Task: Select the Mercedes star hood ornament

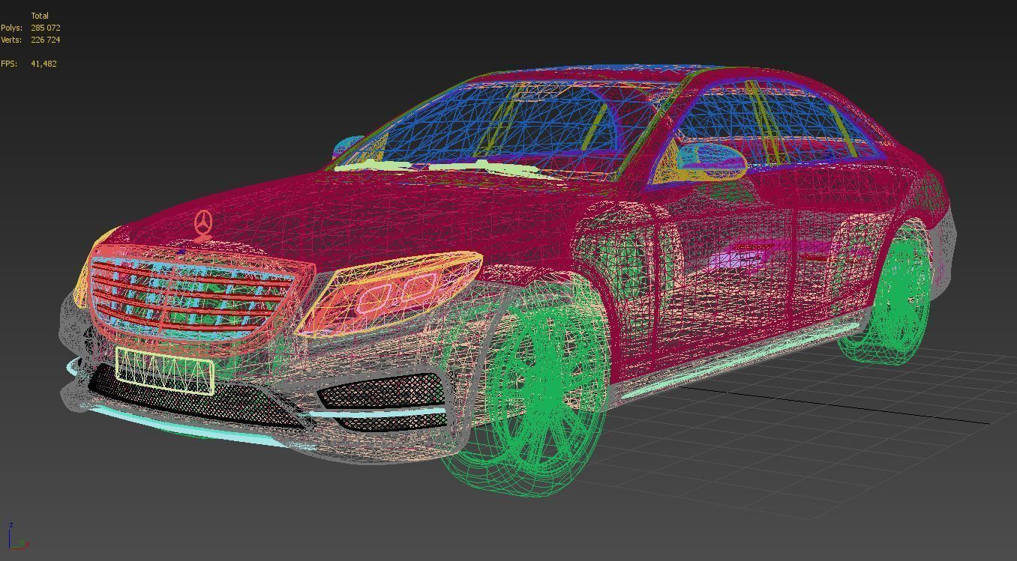Action: click(x=203, y=224)
